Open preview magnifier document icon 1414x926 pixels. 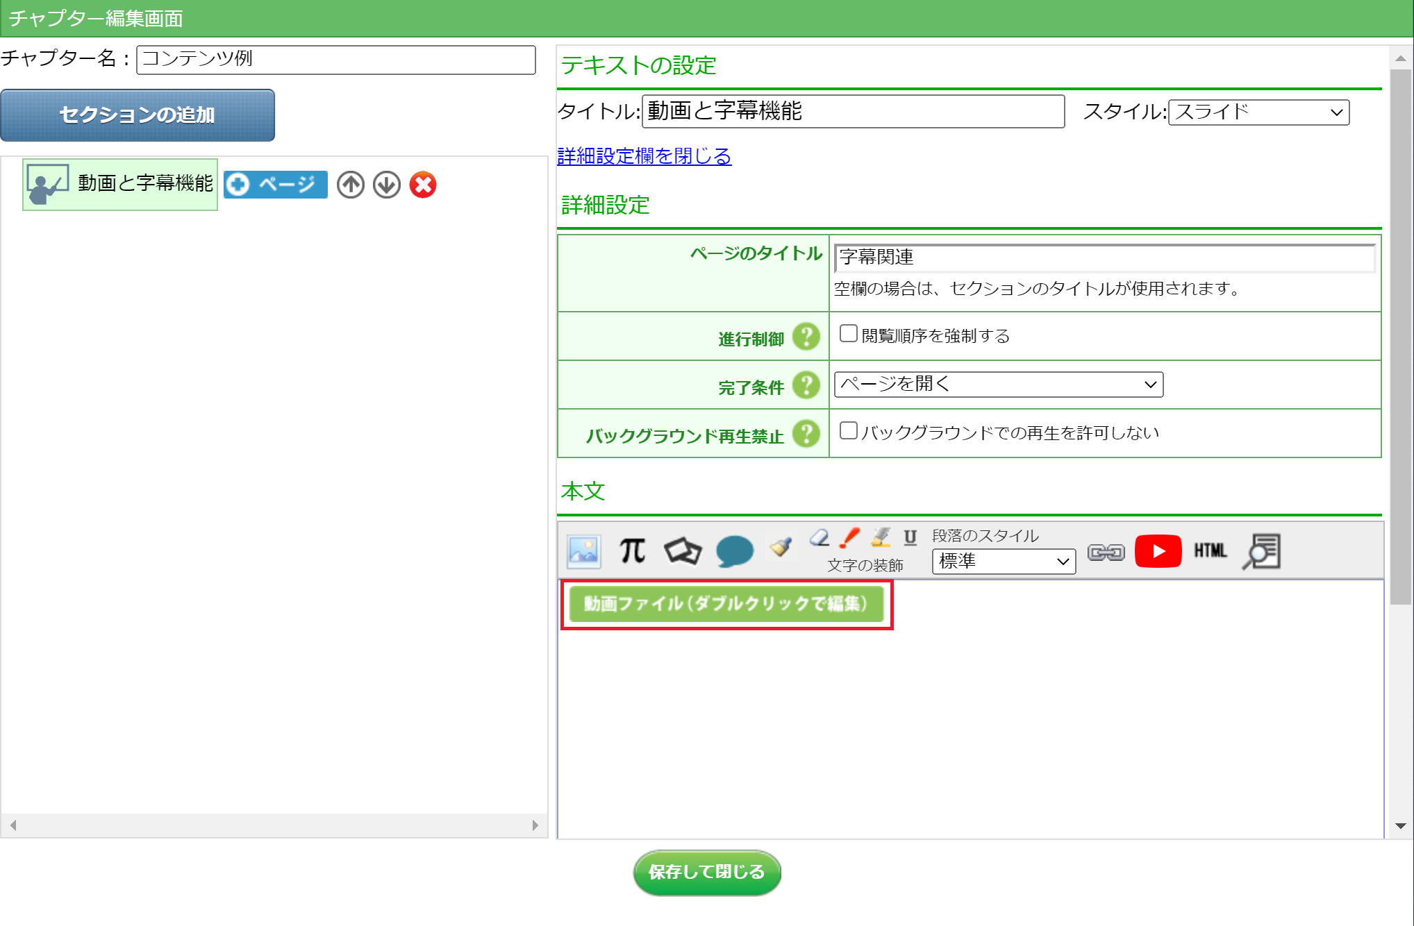[x=1261, y=551]
